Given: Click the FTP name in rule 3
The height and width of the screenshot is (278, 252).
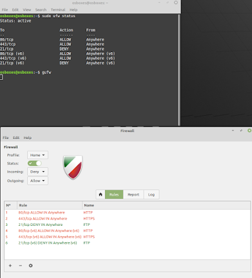Looking at the screenshot, I should 86,225.
